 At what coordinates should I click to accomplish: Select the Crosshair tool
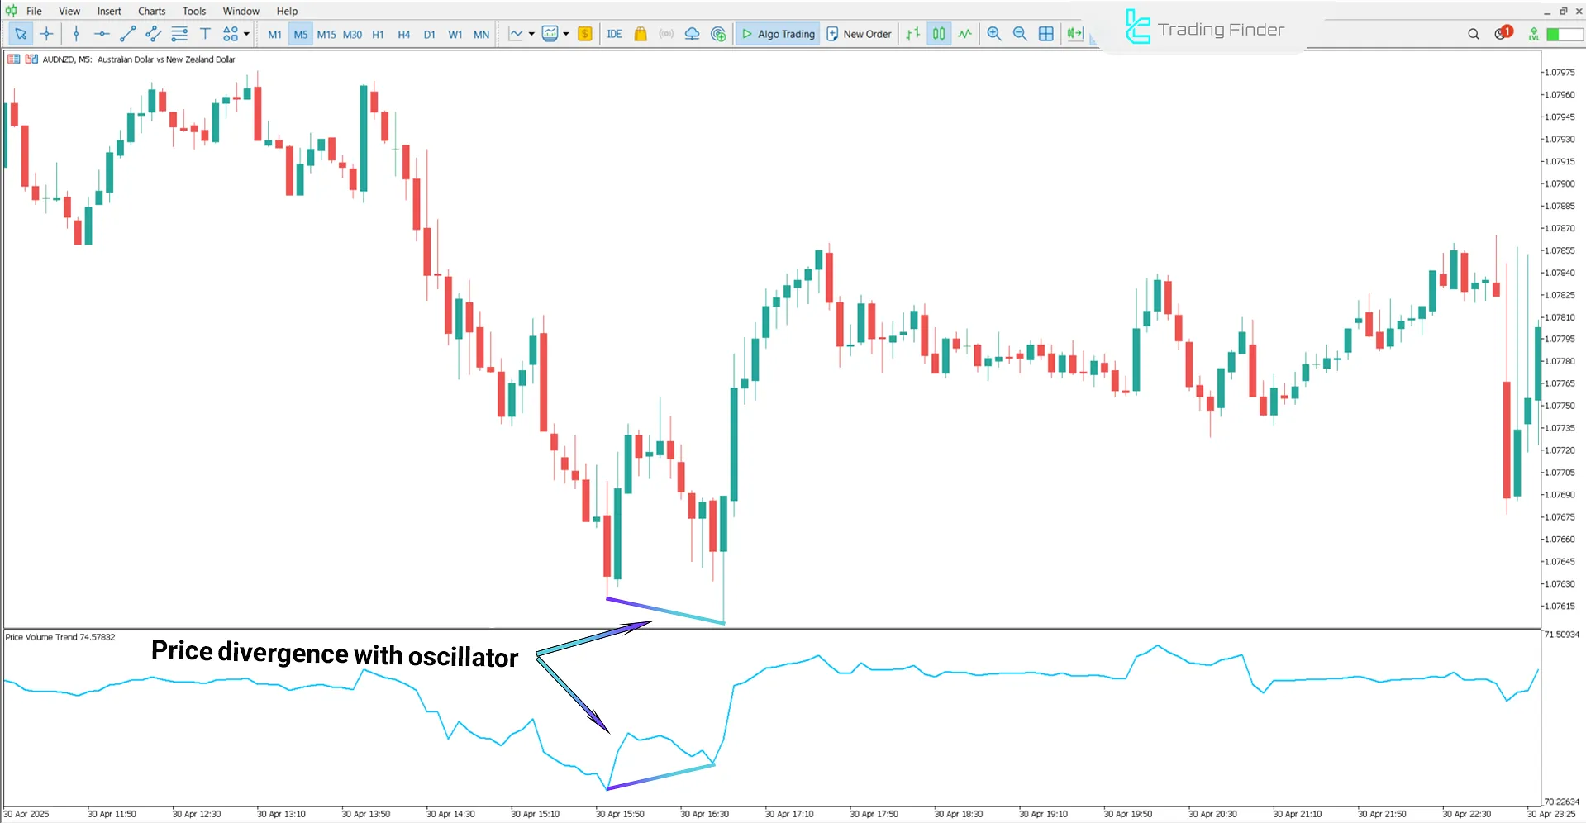pyautogui.click(x=46, y=34)
